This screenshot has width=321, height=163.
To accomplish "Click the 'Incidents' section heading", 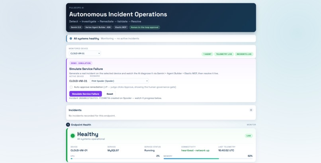I will 75,110.
